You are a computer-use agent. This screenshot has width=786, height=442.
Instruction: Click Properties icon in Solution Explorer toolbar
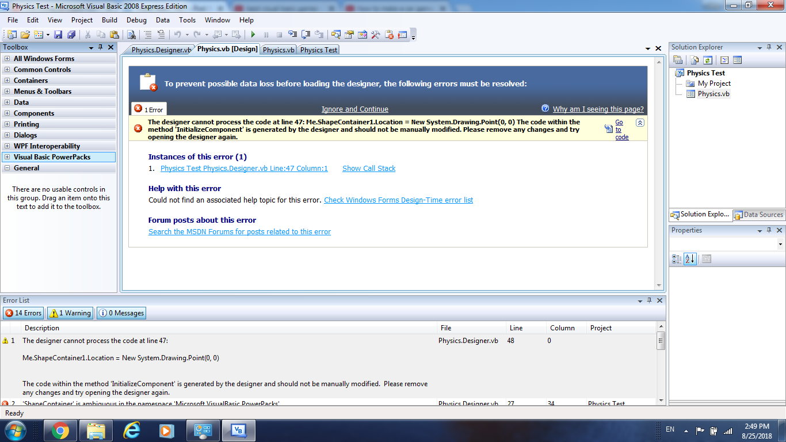[678, 60]
